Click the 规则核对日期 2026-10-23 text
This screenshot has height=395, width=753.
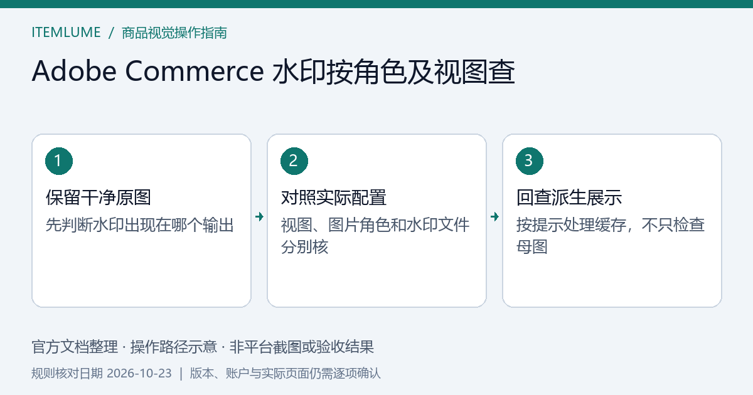102,373
